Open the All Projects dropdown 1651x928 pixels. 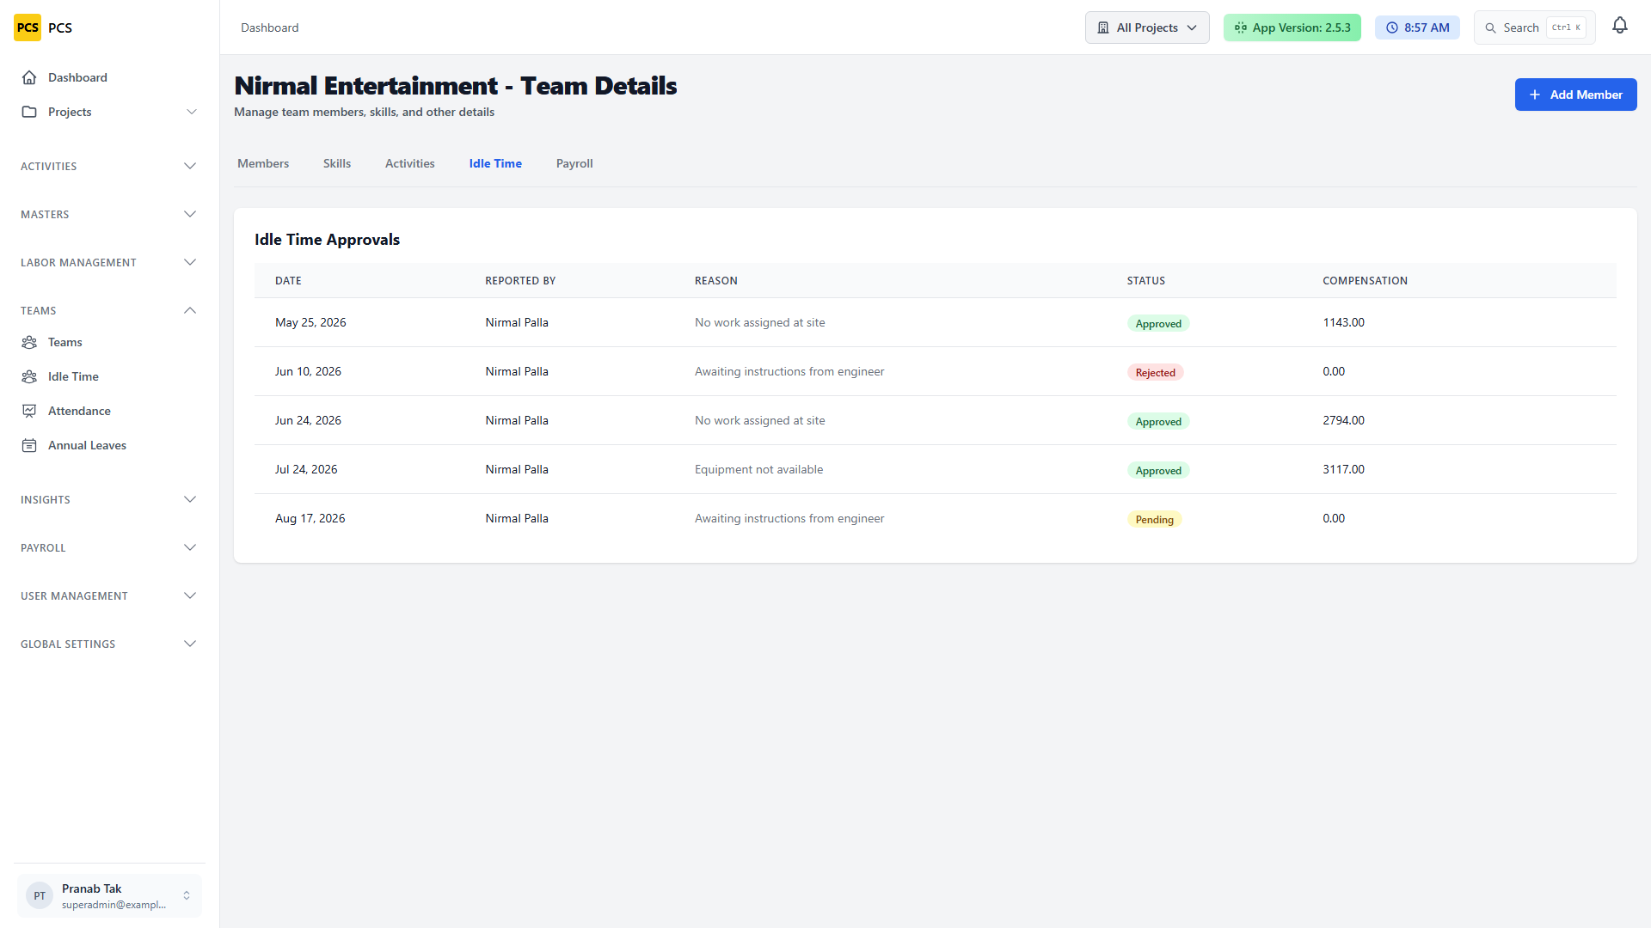click(1147, 27)
